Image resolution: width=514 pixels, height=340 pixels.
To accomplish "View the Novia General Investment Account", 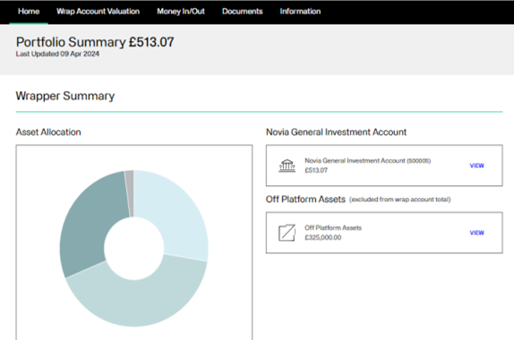I will click(x=476, y=166).
